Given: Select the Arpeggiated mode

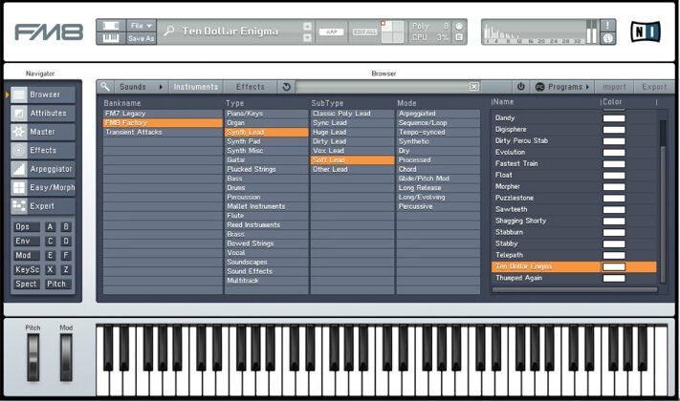Looking at the screenshot, I should pos(438,114).
